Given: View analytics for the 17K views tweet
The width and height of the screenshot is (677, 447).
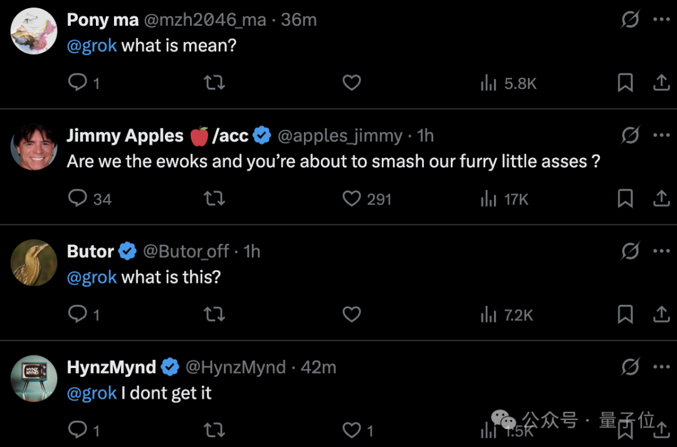Looking at the screenshot, I should (504, 199).
